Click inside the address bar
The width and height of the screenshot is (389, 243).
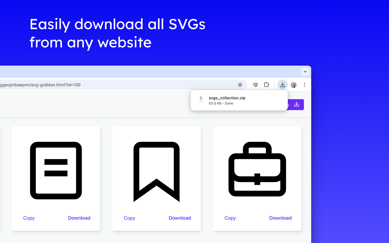tap(122, 85)
